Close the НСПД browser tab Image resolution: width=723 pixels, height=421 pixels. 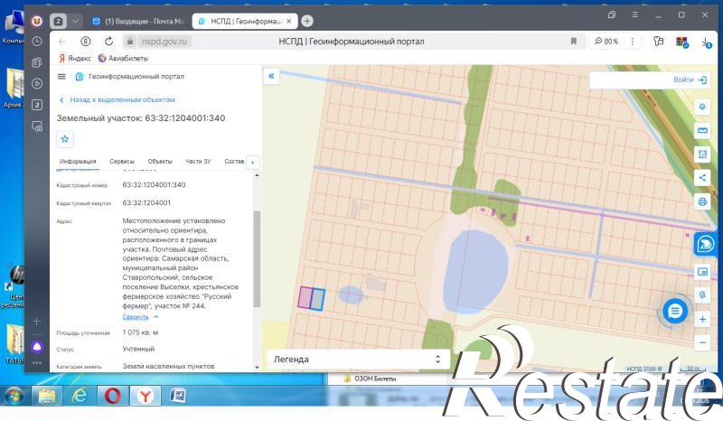point(288,21)
